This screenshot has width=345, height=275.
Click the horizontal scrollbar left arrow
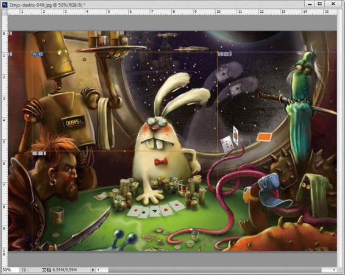tap(98, 270)
